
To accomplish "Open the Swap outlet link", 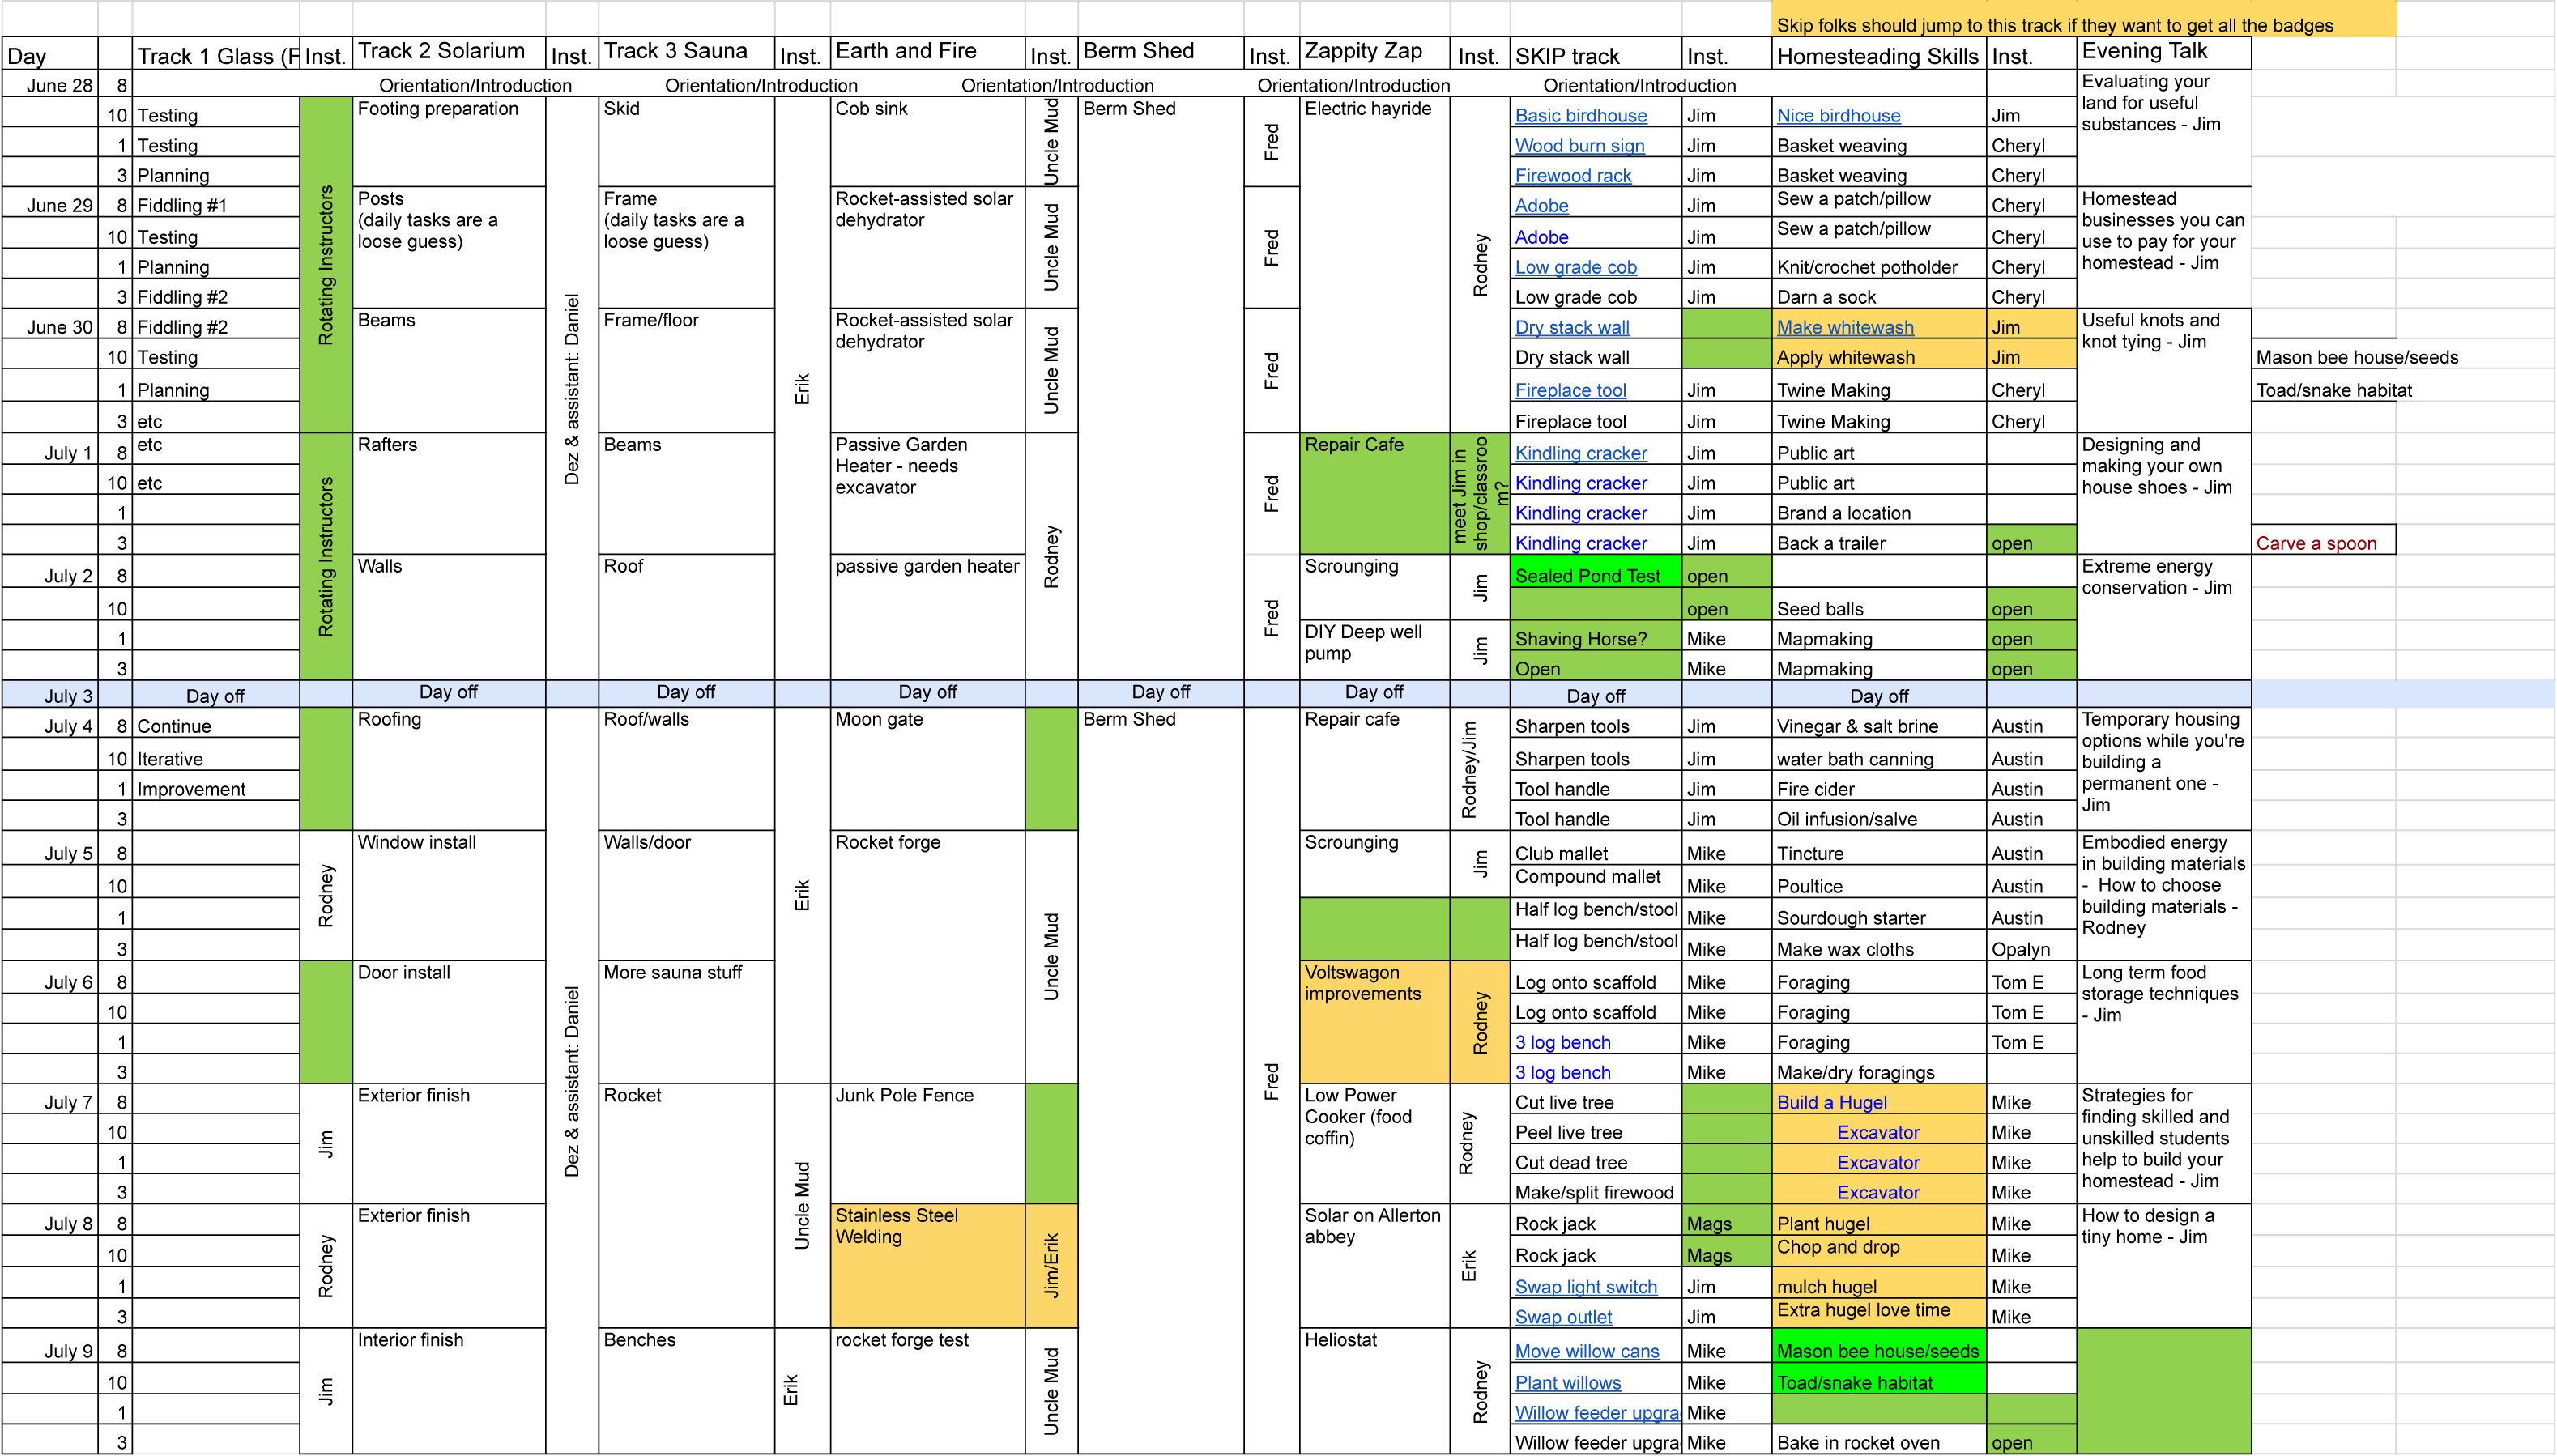I will tap(1563, 1317).
